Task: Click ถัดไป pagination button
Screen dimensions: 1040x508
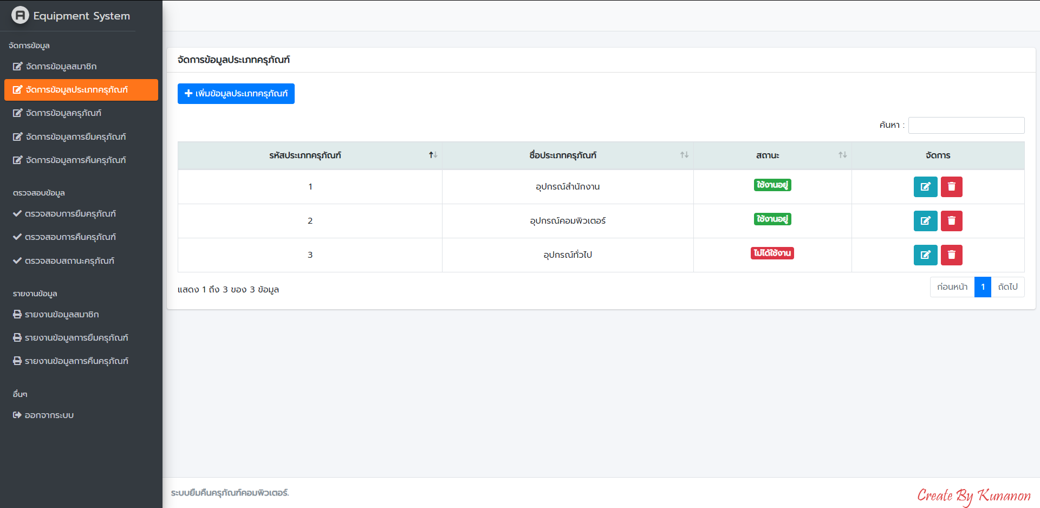Action: coord(1007,287)
